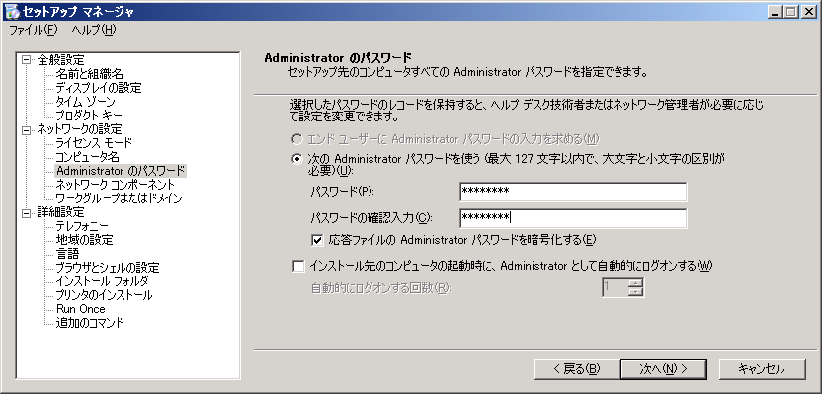The height and width of the screenshot is (394, 822).
Task: Select 名前と組織名 in the tree
Action: tap(89, 74)
